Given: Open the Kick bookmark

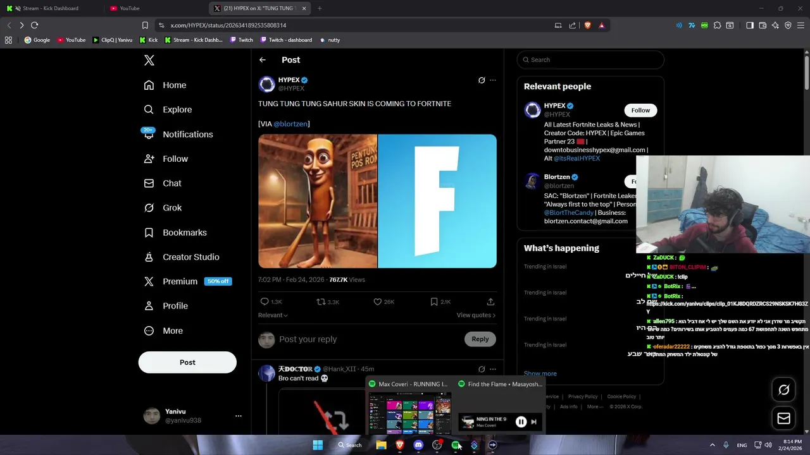Looking at the screenshot, I should pos(148,40).
